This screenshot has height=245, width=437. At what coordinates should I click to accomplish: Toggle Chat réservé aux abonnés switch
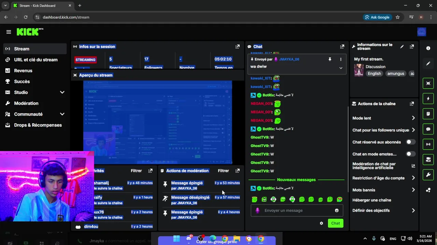tap(411, 142)
